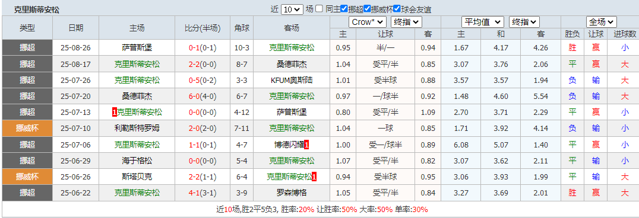Open score 6-0(4-0) match details

[x=203, y=96]
